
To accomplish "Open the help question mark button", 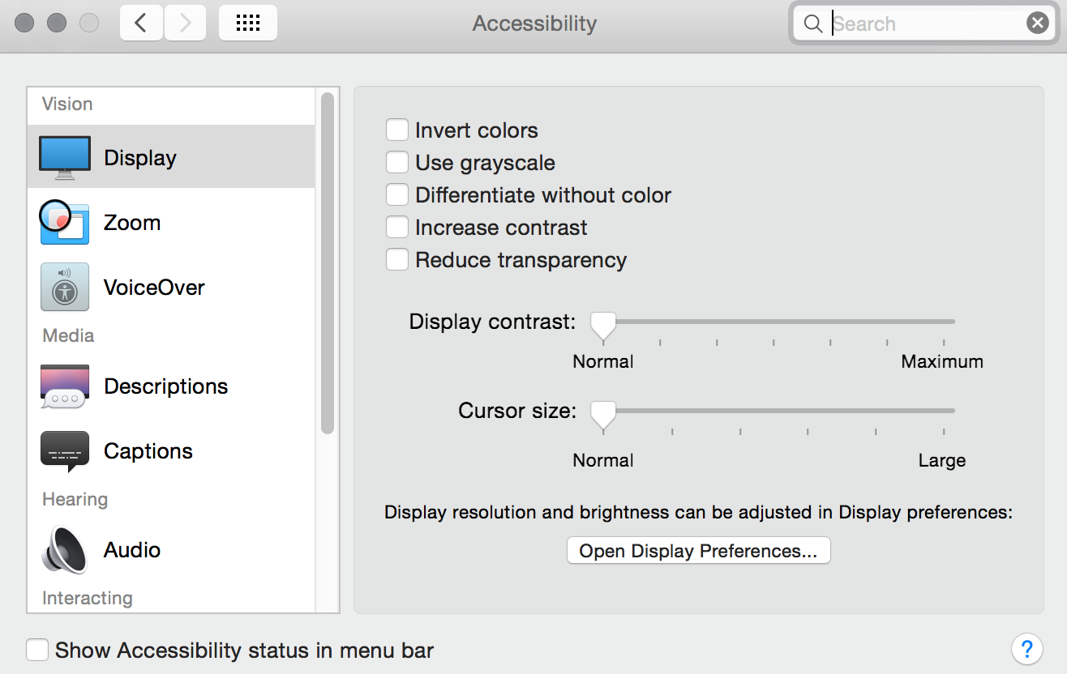I will [1026, 649].
